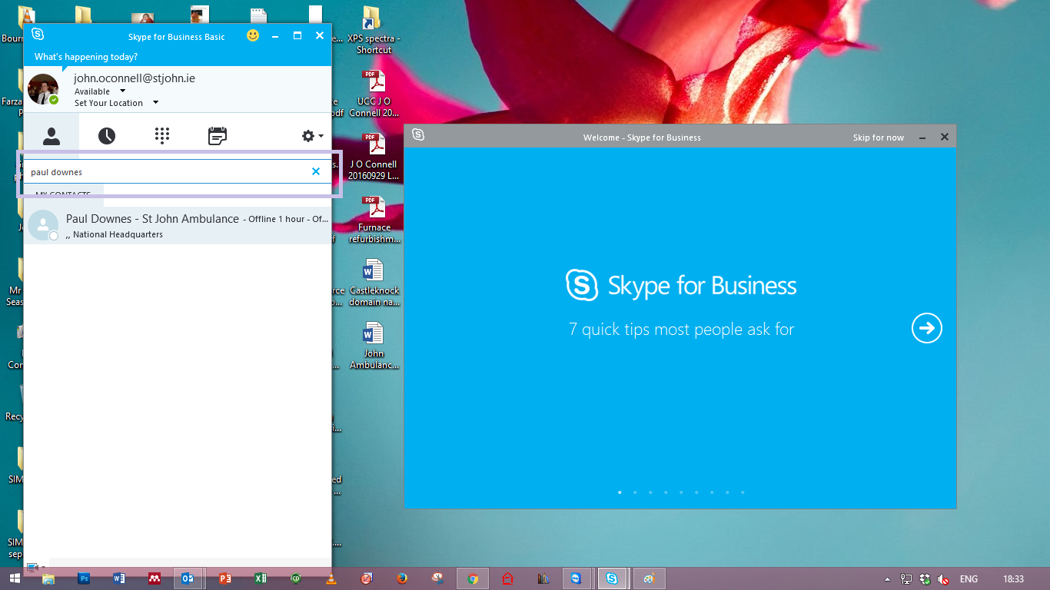Open network status tray icon

907,579
